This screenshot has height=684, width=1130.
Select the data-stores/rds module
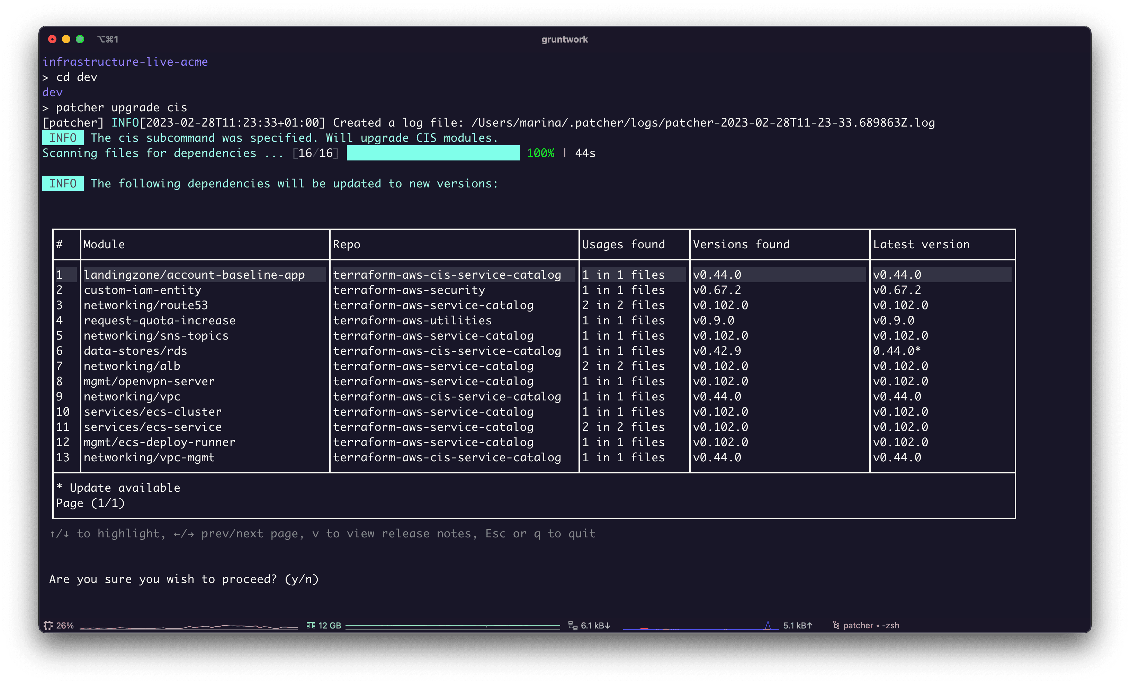click(135, 351)
